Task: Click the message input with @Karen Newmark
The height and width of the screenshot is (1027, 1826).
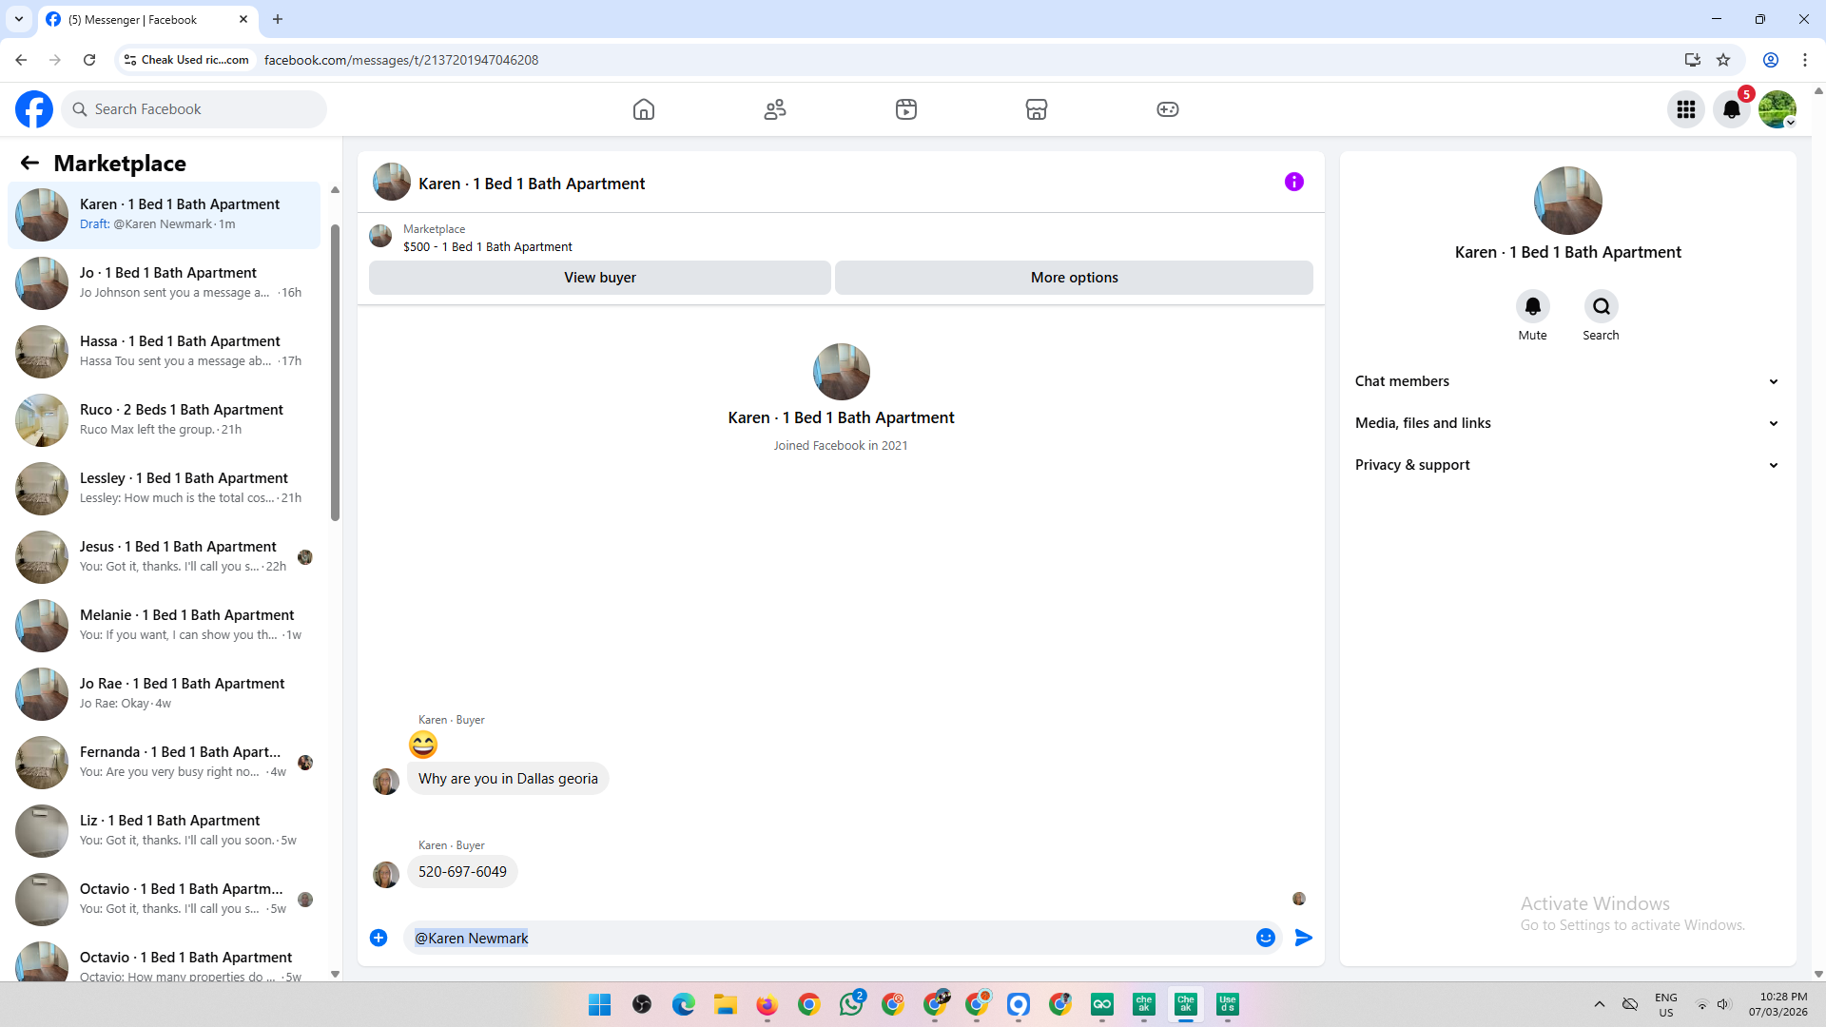Action: 827,938
